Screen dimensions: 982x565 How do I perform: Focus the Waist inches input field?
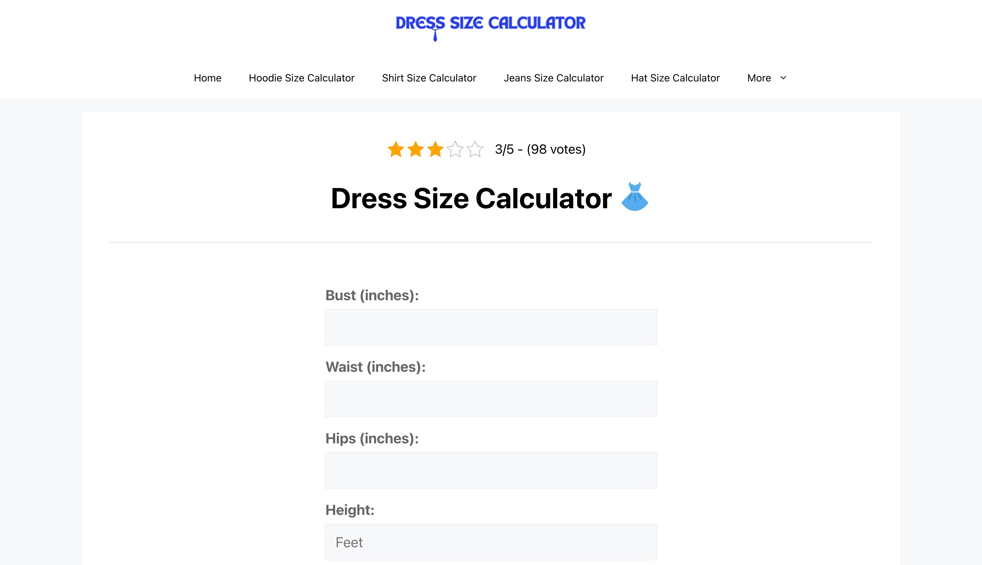tap(491, 398)
